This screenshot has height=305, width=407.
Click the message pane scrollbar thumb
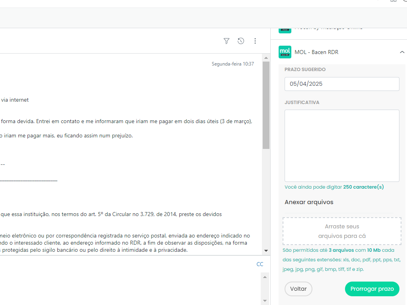click(x=266, y=105)
